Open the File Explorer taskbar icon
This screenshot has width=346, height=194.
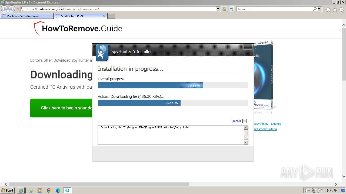pos(30,190)
